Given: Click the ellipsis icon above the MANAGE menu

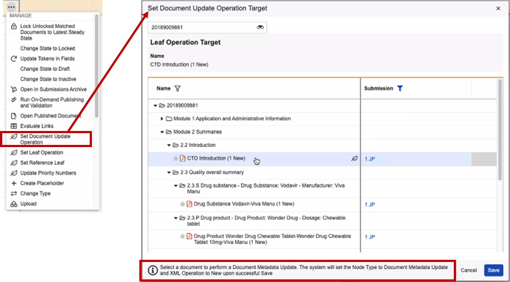Looking at the screenshot, I should click(x=10, y=7).
